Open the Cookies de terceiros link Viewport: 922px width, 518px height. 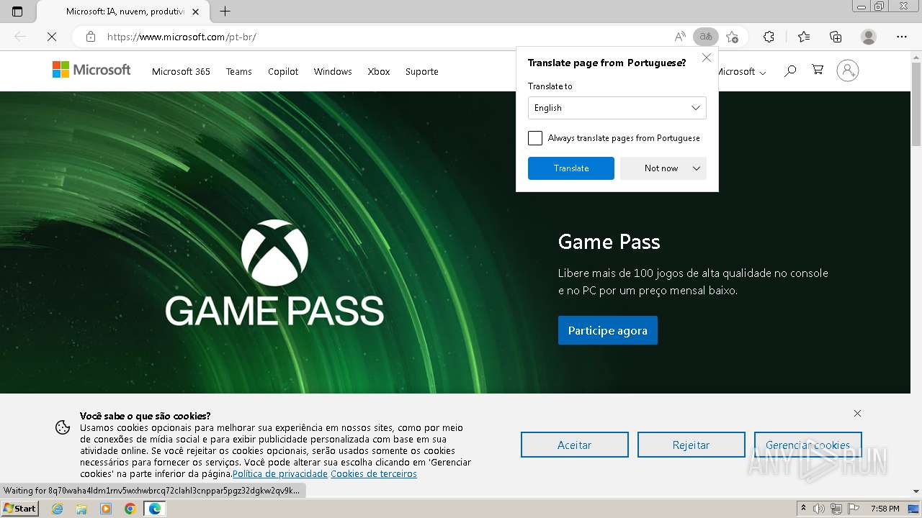pos(374,474)
